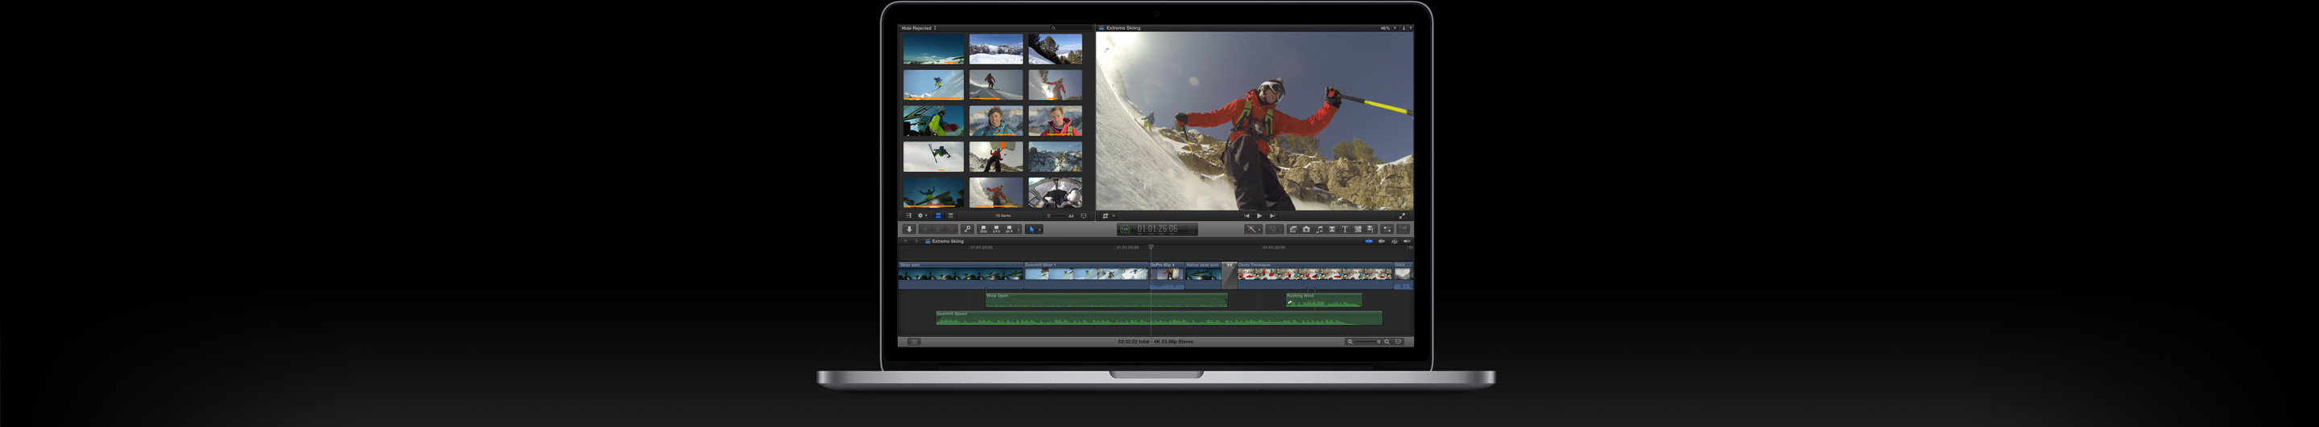Screen dimensions: 2319x427
Task: Open the Keyword Editor key icon
Action: coord(968,229)
